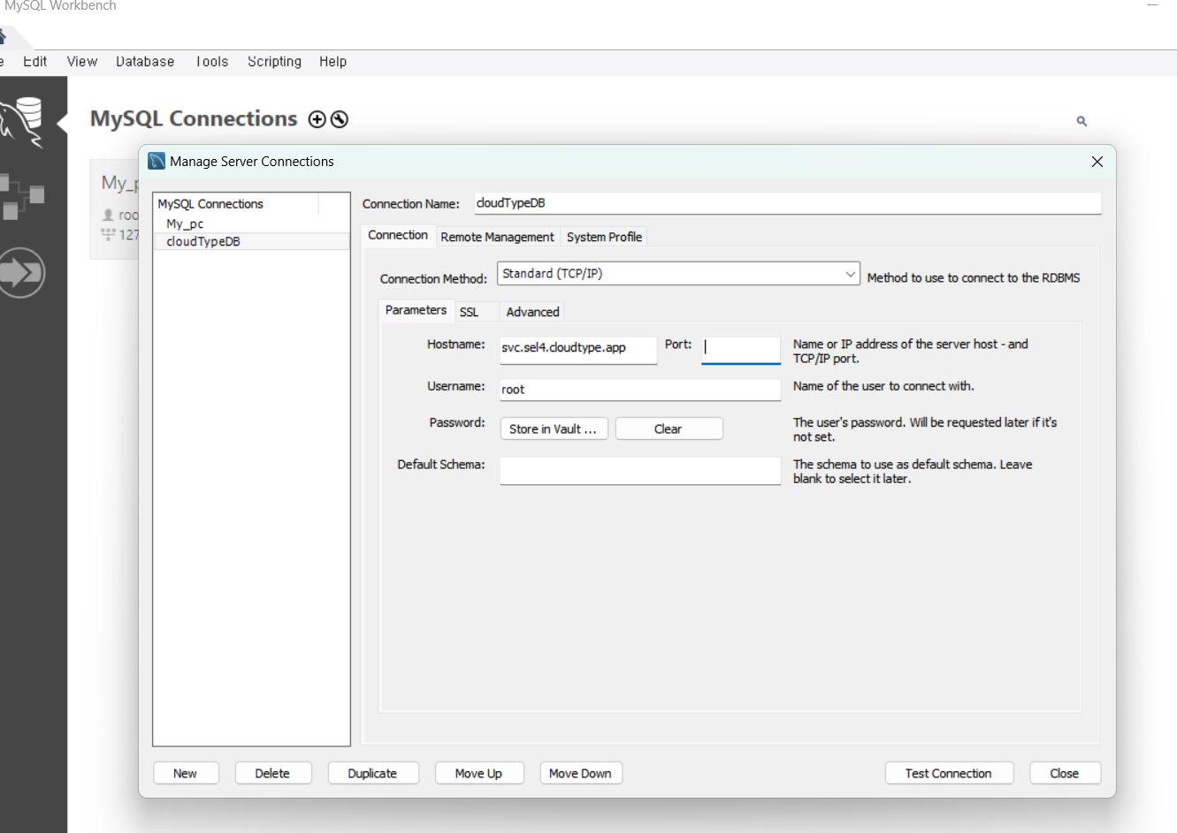Click the Hostname input field
The width and height of the screenshot is (1177, 833).
pyautogui.click(x=578, y=349)
